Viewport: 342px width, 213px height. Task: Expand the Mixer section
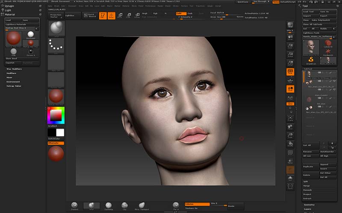[9, 78]
